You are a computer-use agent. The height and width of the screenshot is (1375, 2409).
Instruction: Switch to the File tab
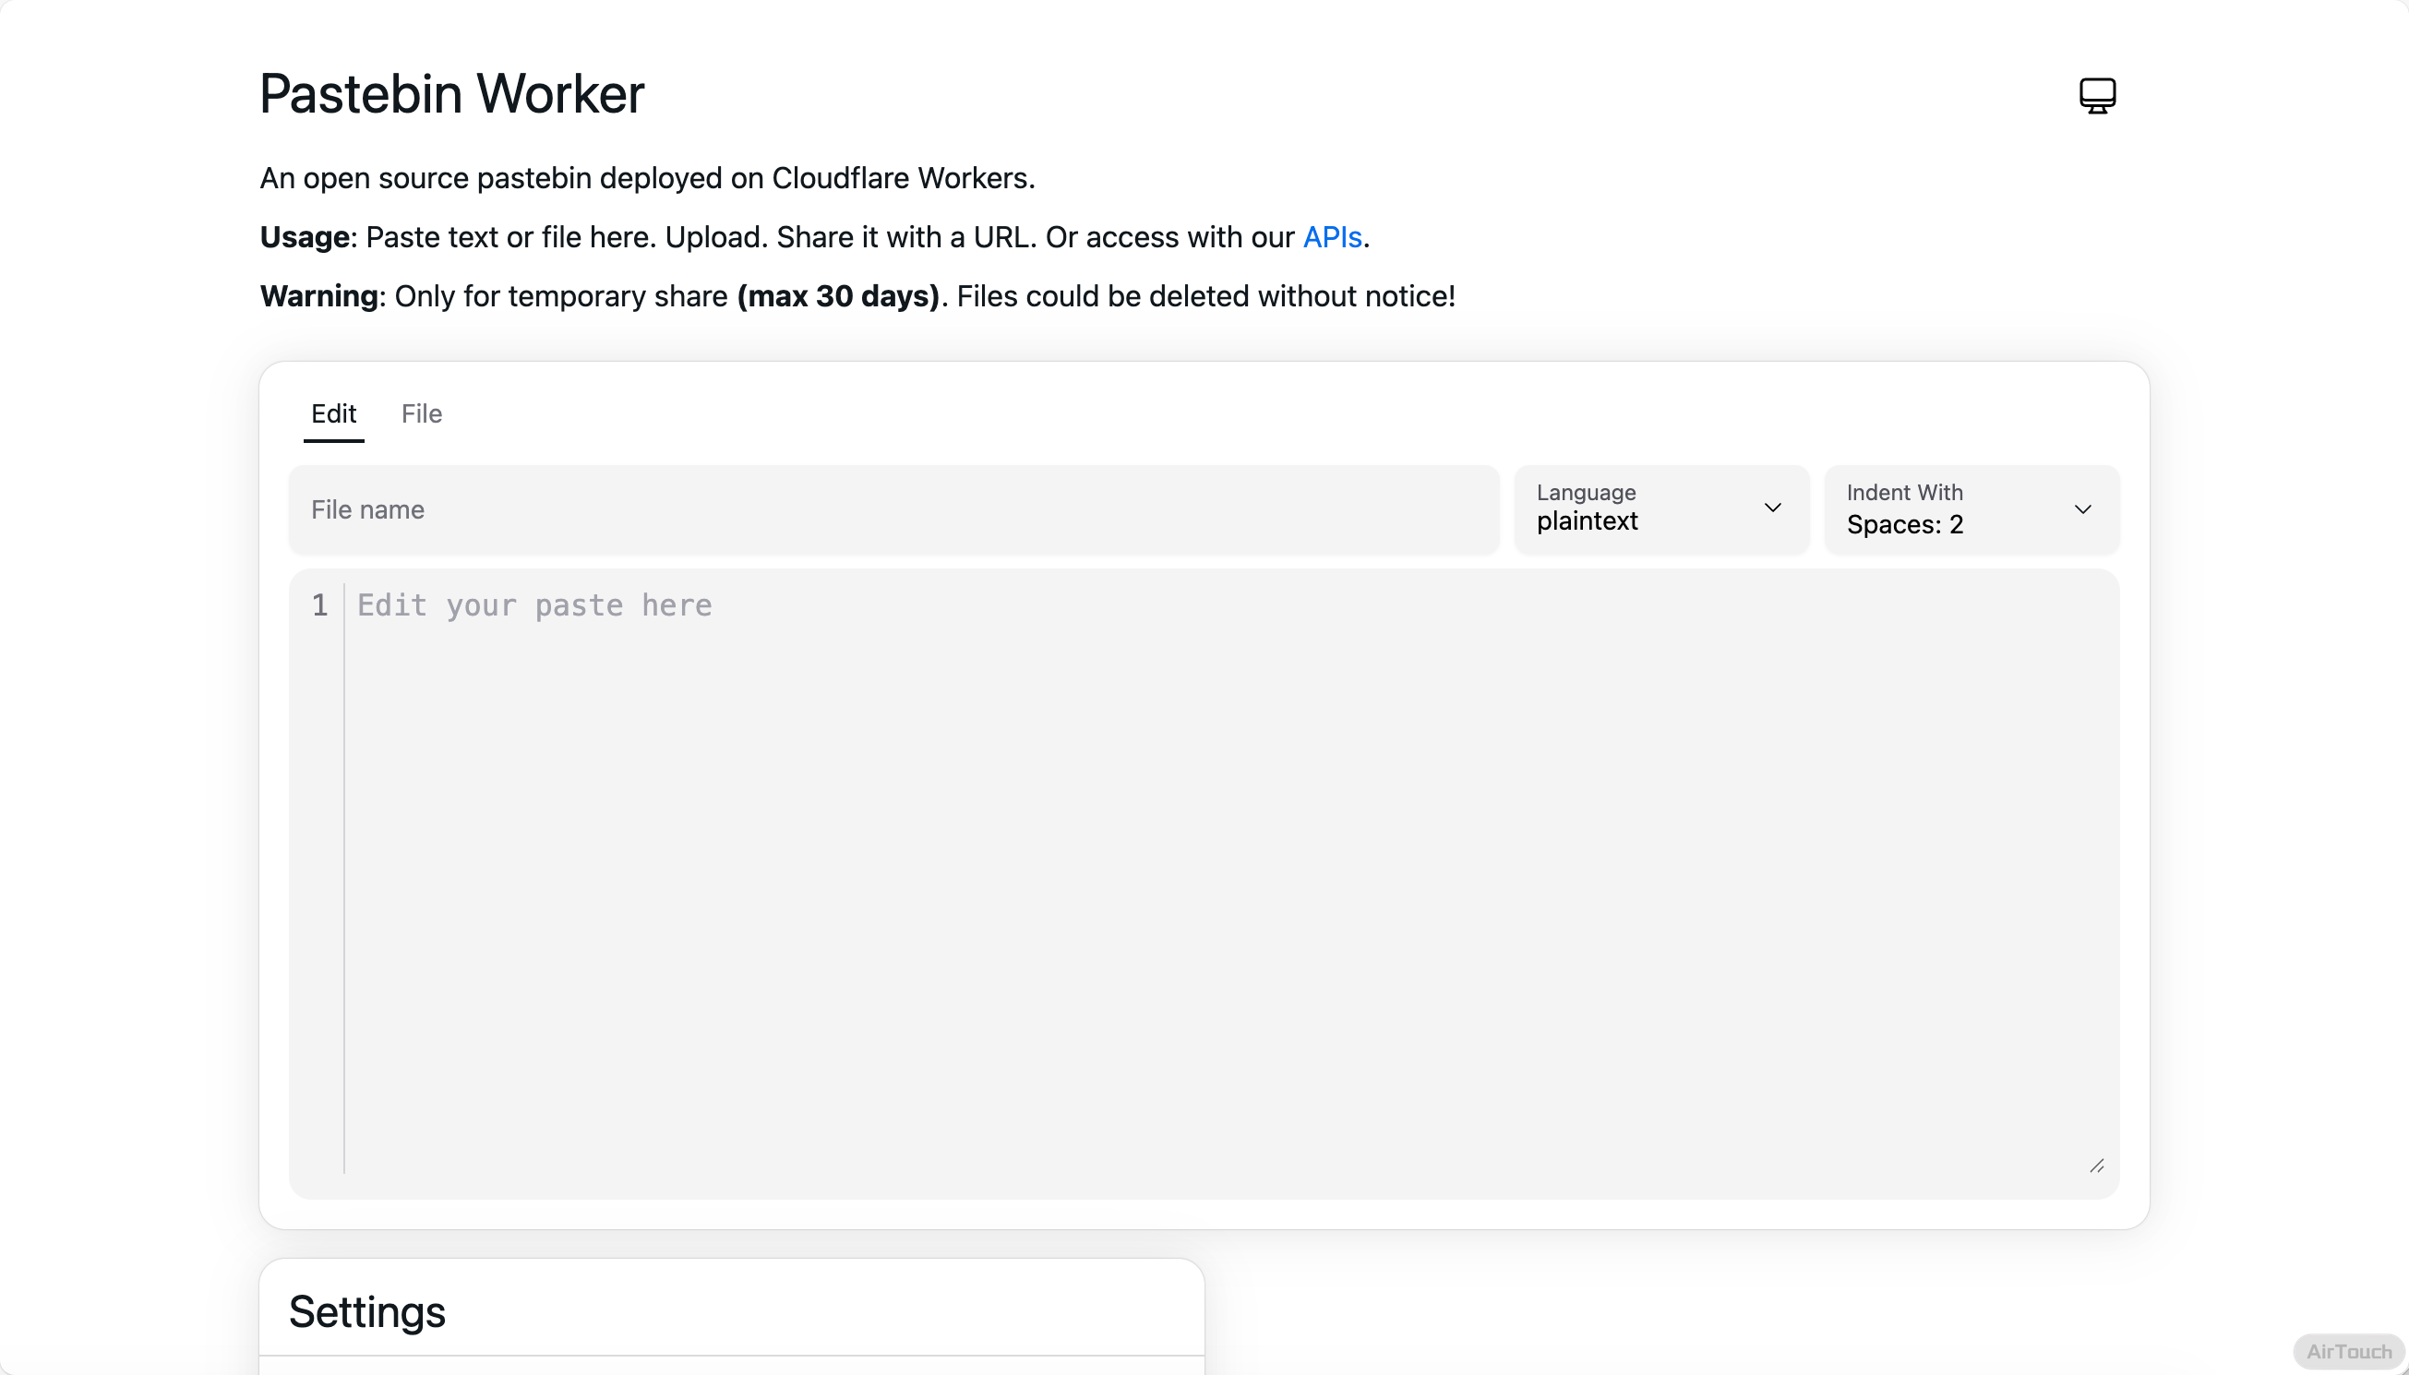(421, 413)
